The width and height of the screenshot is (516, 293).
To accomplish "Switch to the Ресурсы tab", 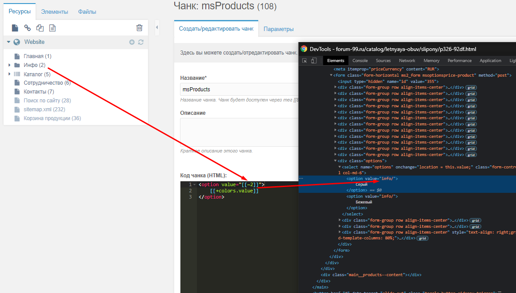I will (x=20, y=12).
